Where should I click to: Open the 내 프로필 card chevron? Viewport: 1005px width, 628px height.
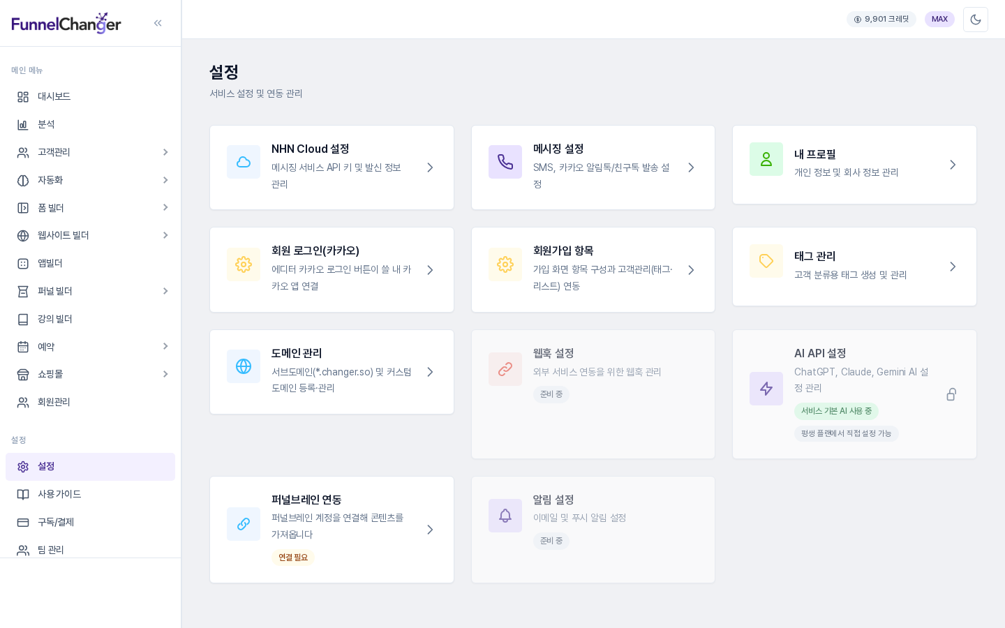tap(953, 165)
